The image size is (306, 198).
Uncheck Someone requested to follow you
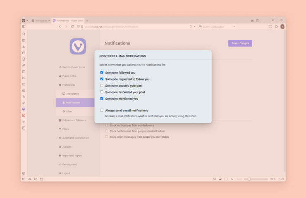pyautogui.click(x=102, y=79)
